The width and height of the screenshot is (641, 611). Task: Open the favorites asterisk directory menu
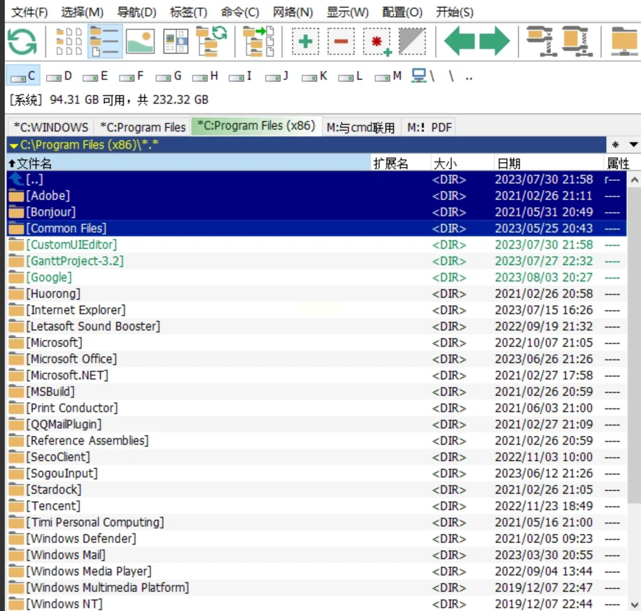coord(616,145)
